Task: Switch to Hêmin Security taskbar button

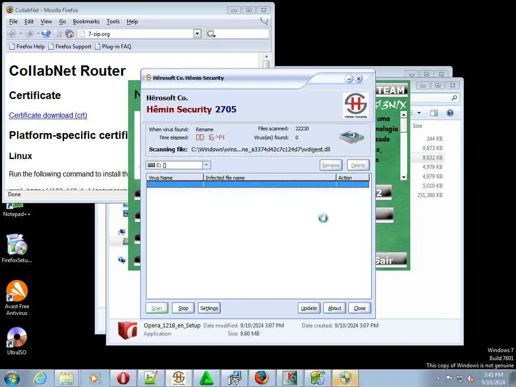Action: 179,378
